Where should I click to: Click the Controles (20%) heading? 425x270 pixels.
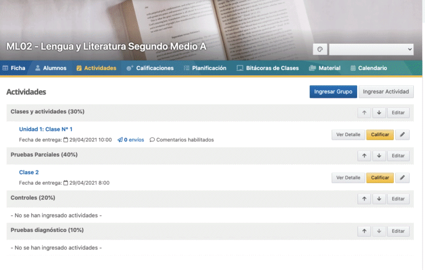coord(33,198)
